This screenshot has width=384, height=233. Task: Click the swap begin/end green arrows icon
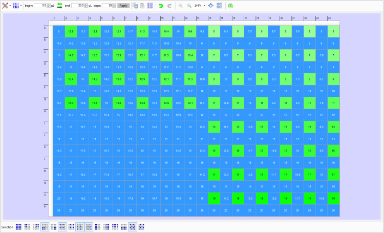[x=59, y=5]
